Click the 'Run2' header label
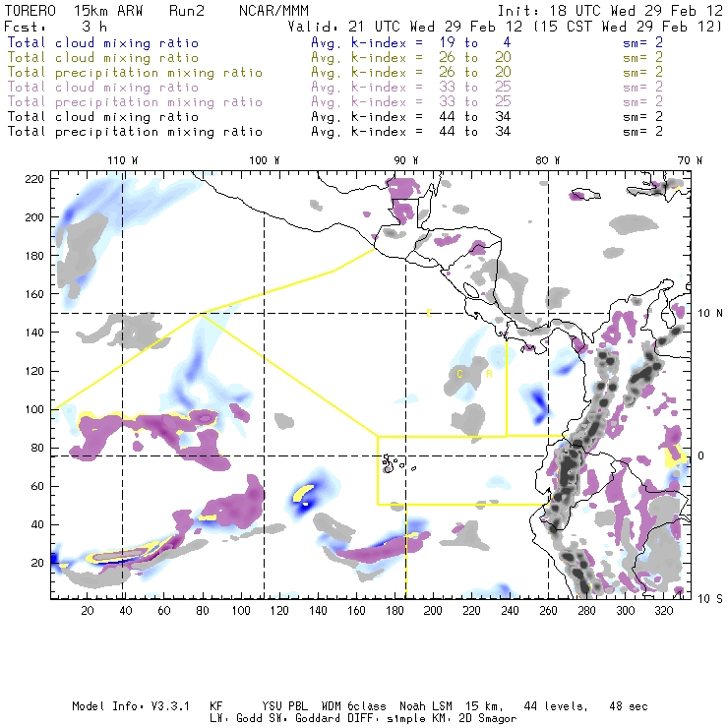 (187, 11)
